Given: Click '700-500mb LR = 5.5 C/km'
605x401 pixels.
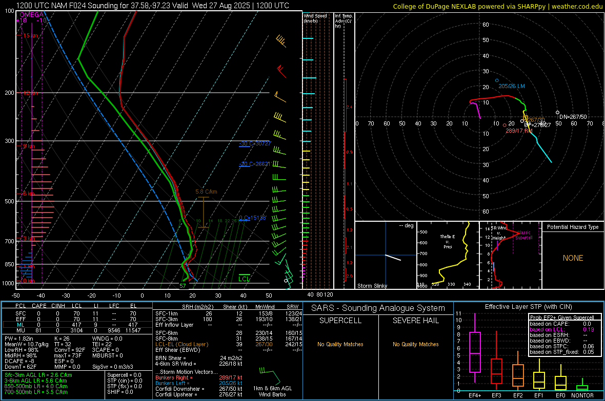Looking at the screenshot, I should [x=36, y=392].
